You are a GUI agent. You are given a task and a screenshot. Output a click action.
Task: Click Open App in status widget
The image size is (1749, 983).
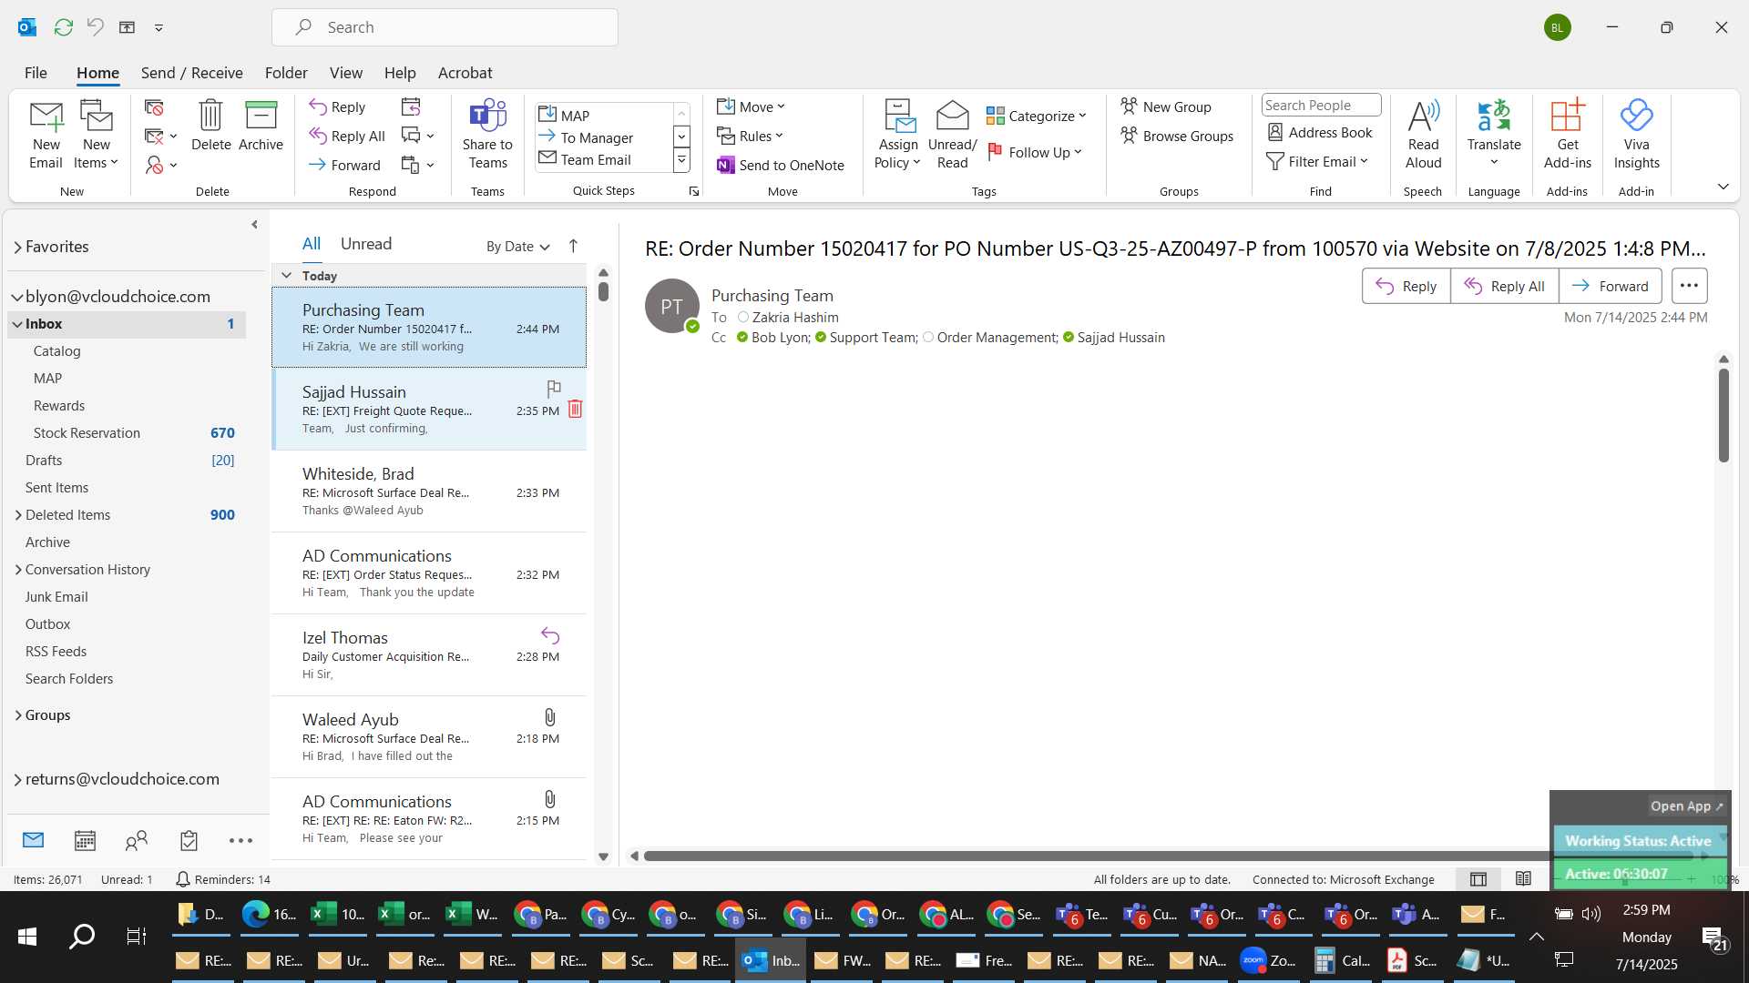click(1686, 806)
